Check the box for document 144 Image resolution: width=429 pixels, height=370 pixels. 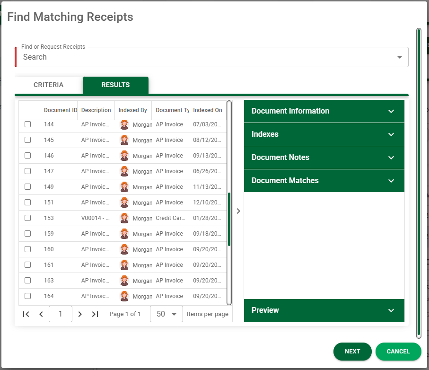(x=27, y=124)
